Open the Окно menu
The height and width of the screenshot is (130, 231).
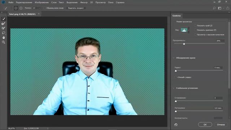click(x=111, y=3)
